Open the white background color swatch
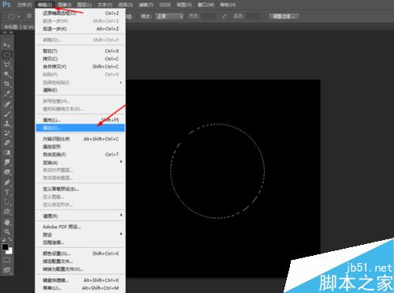 [9, 251]
